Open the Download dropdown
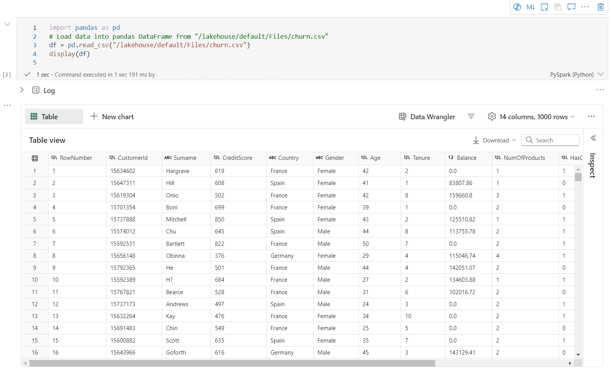Image resolution: width=611 pixels, height=377 pixels. [494, 140]
